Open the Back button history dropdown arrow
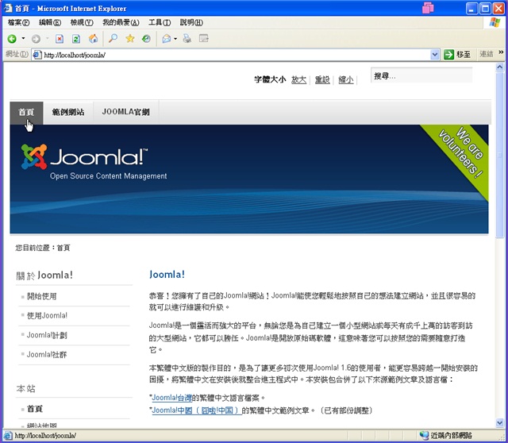Screen dimensions: 508x443 tap(23, 39)
